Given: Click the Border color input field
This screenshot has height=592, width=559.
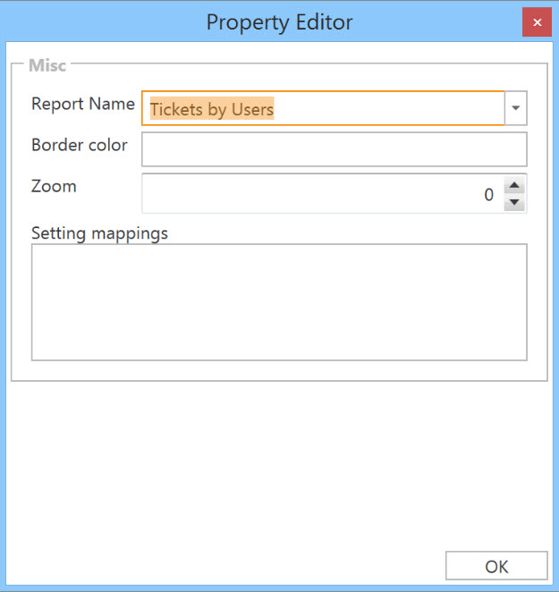Looking at the screenshot, I should click(335, 149).
